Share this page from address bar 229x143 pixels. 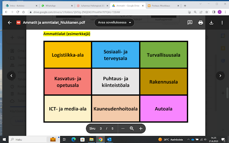coord(201,12)
